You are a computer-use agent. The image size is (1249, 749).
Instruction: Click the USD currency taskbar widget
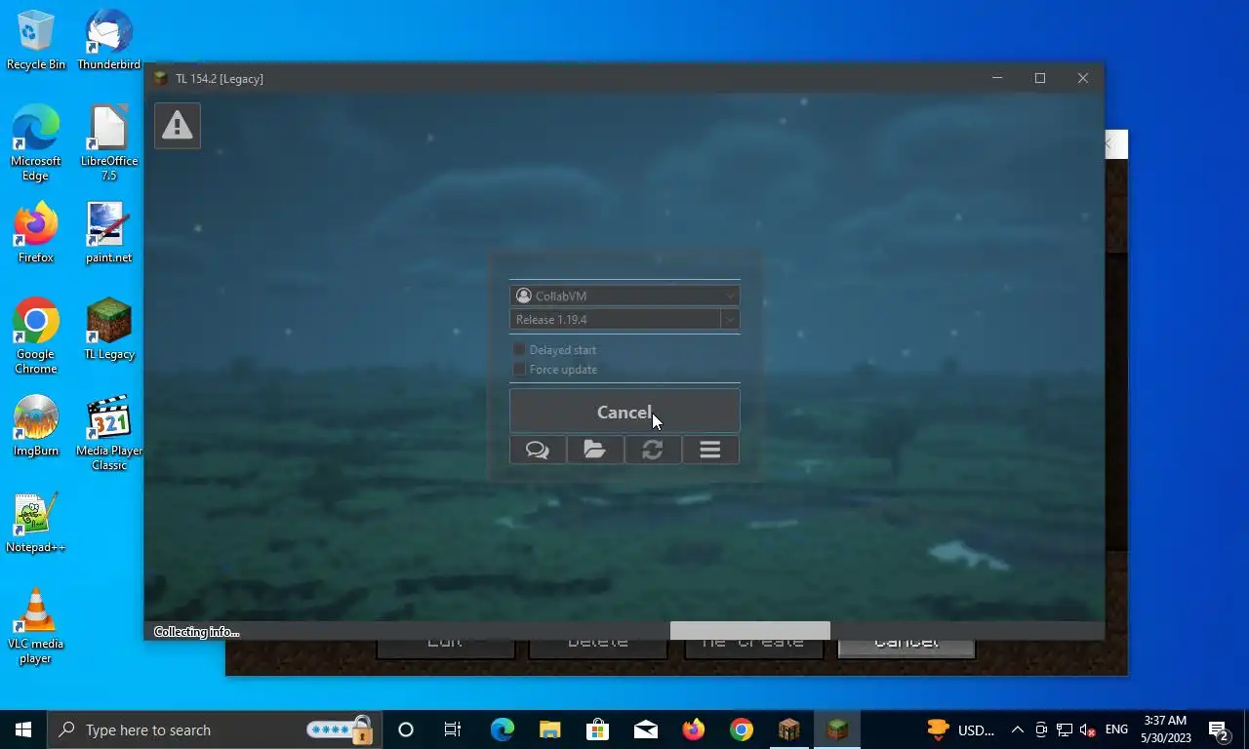[960, 729]
